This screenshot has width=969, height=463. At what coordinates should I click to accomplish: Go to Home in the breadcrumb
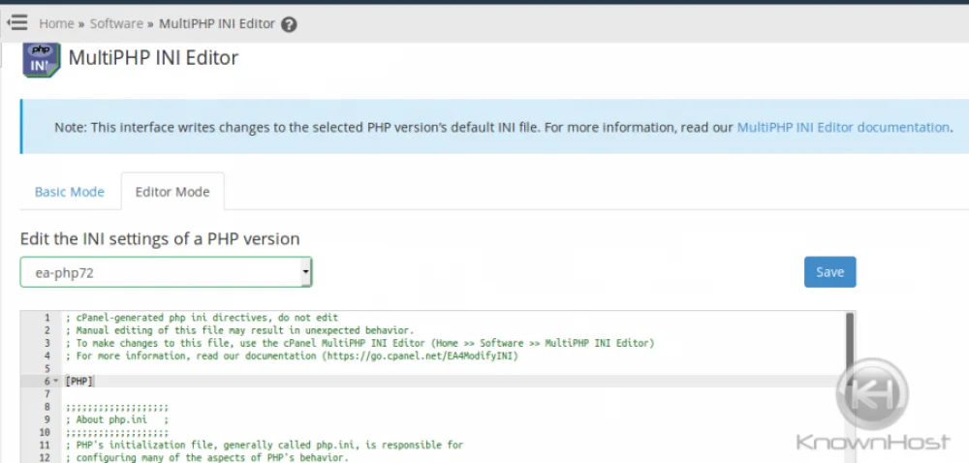coord(56,24)
